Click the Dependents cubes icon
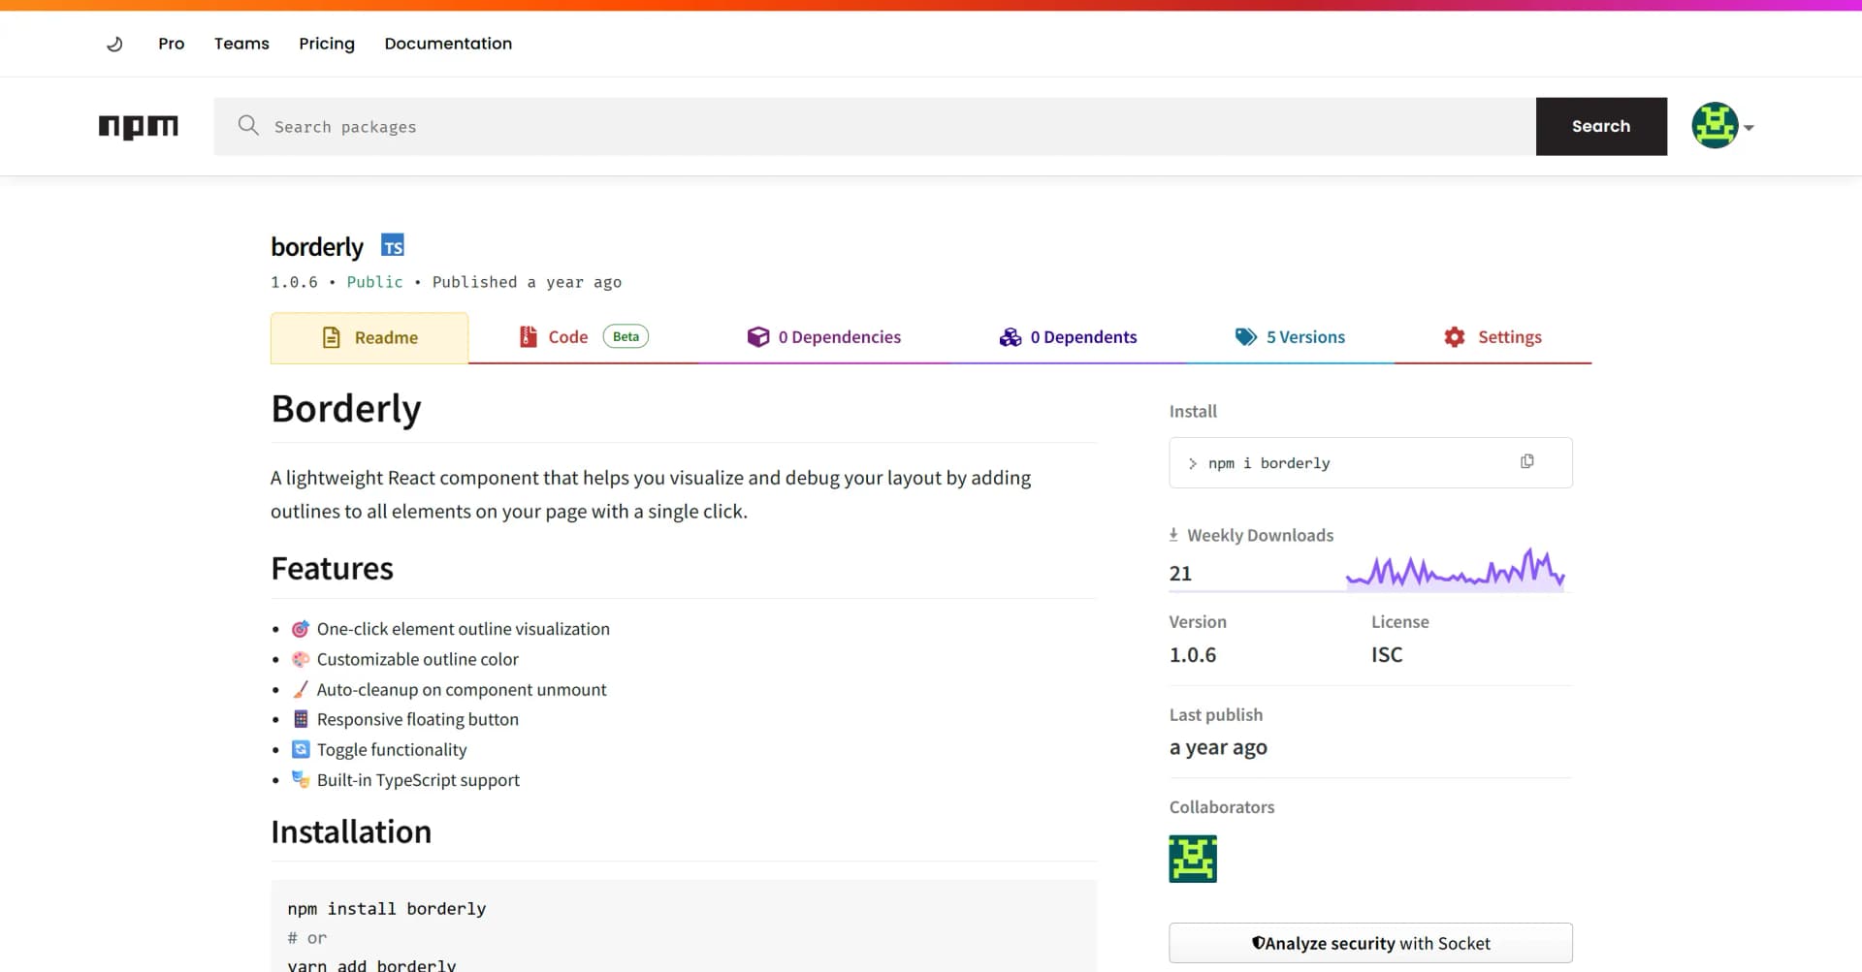1862x972 pixels. coord(1011,336)
